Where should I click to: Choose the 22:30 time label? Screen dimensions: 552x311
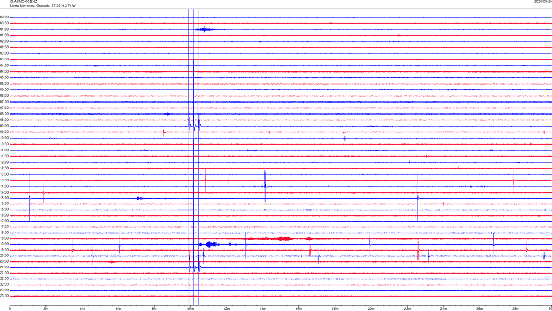pyautogui.click(x=4, y=284)
